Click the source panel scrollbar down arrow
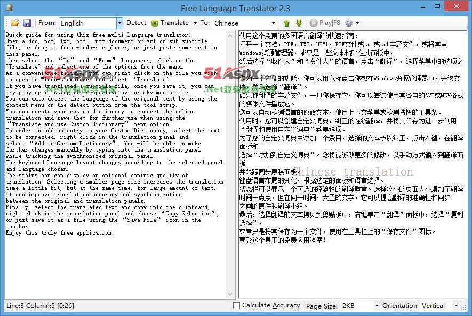The image size is (472, 316). pyautogui.click(x=230, y=294)
